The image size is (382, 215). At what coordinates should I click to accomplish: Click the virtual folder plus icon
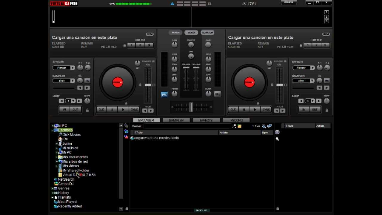(126, 131)
